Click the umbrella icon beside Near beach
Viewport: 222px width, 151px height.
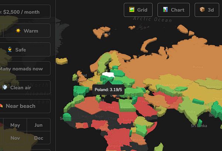point(1,106)
